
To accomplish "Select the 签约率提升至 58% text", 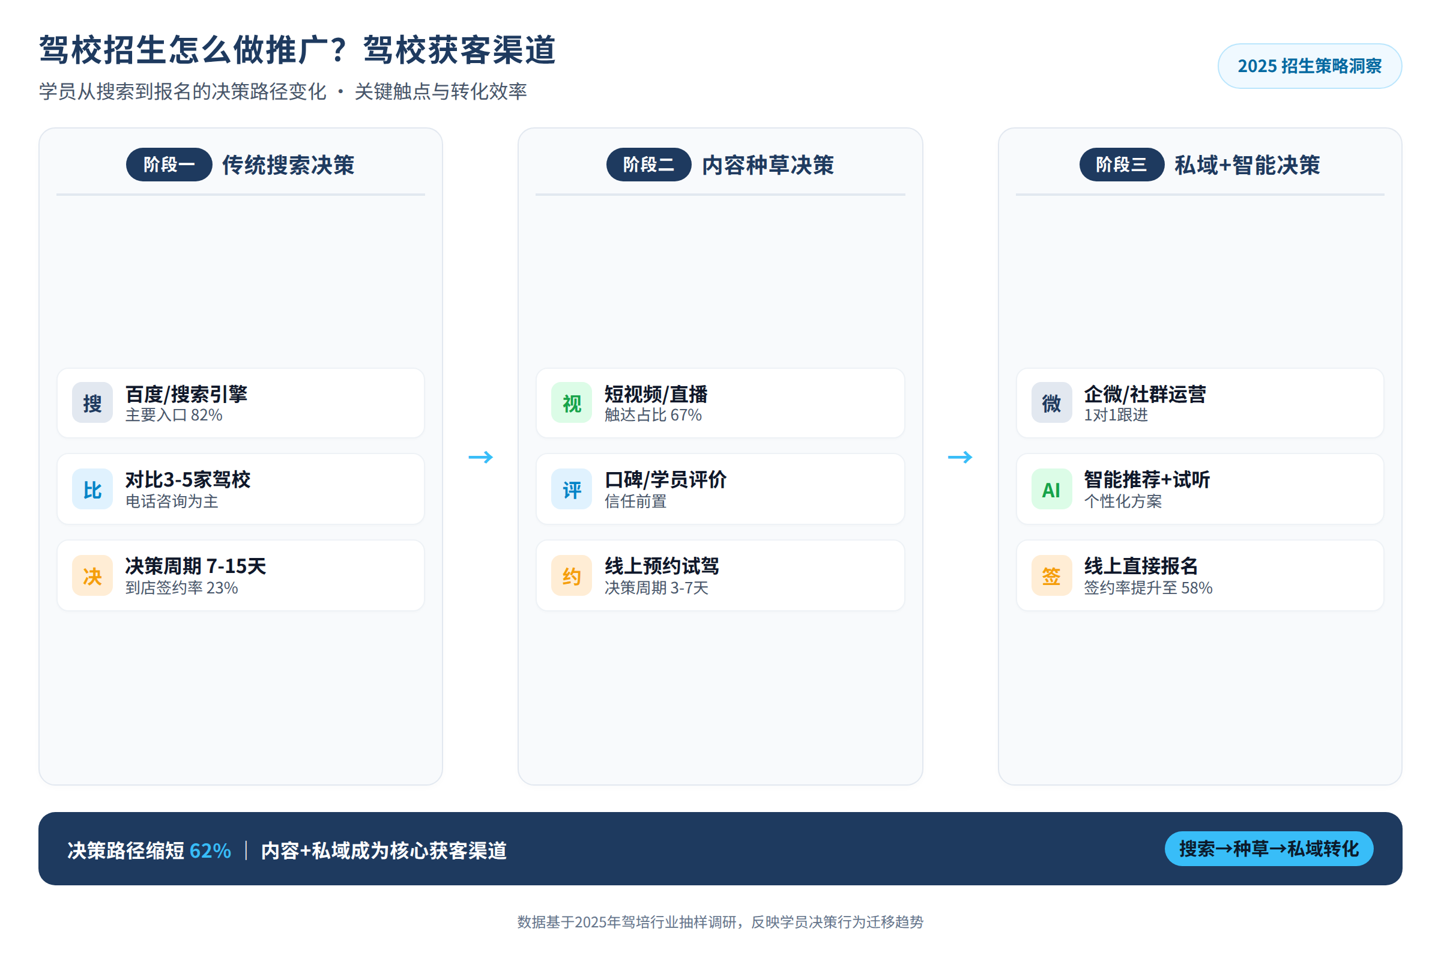I will coord(1149,589).
